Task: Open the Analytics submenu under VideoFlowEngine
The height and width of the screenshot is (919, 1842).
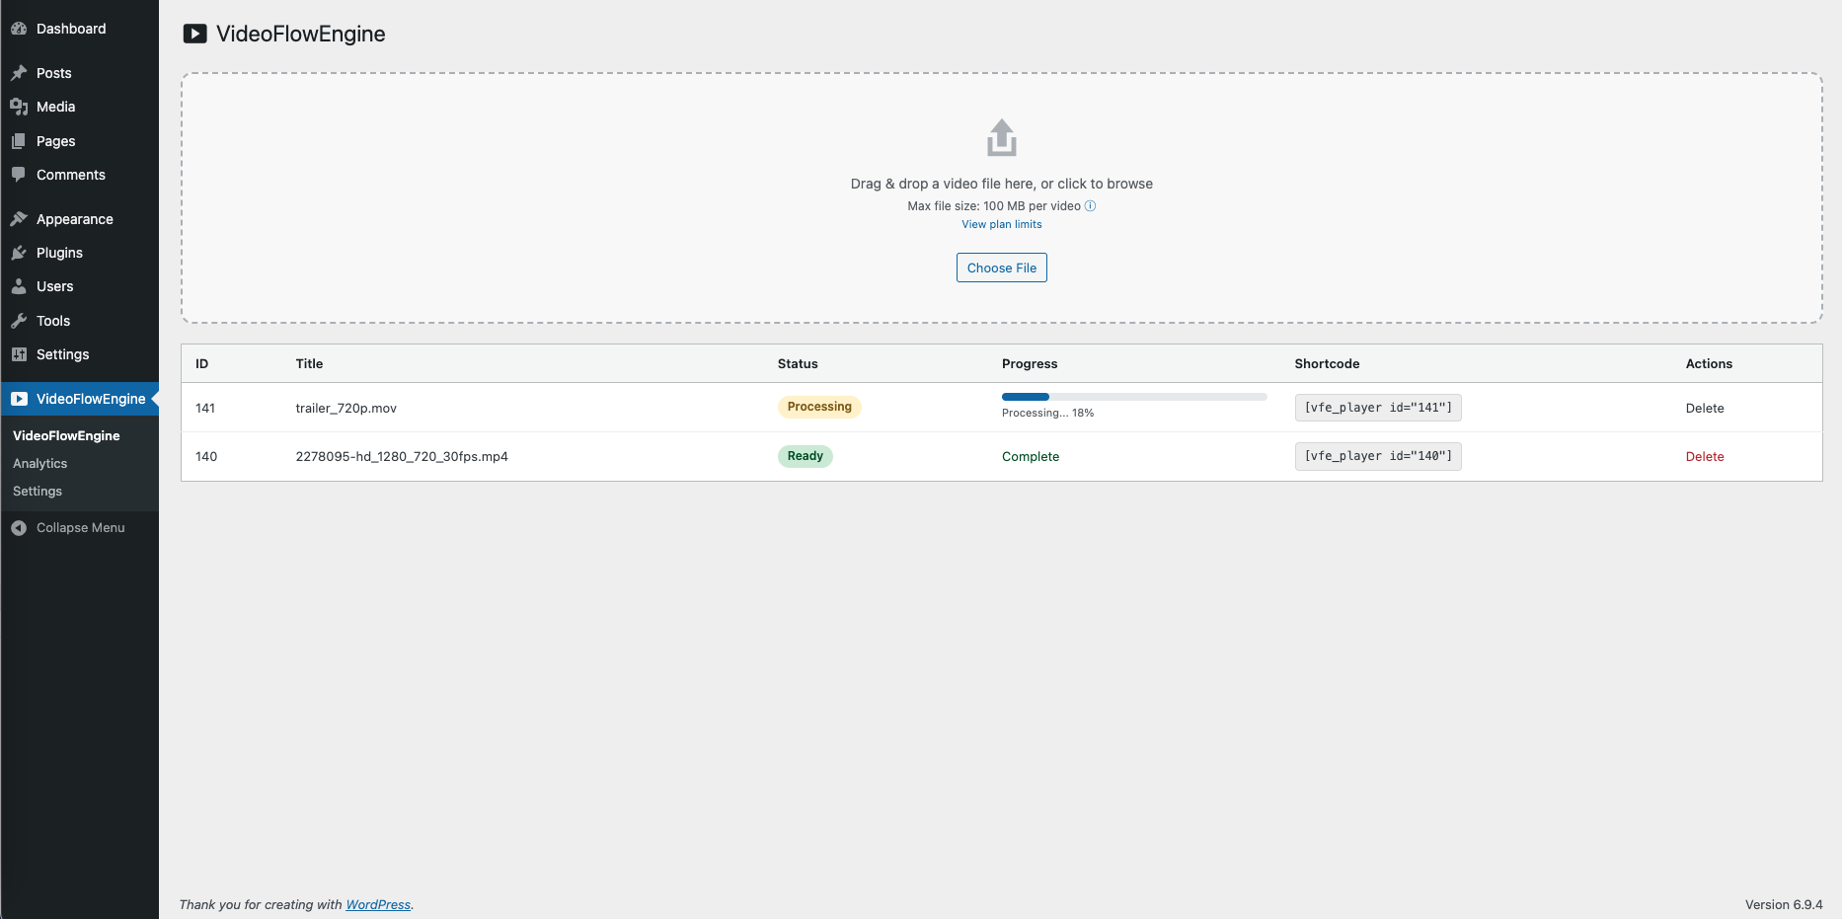Action: tap(39, 463)
